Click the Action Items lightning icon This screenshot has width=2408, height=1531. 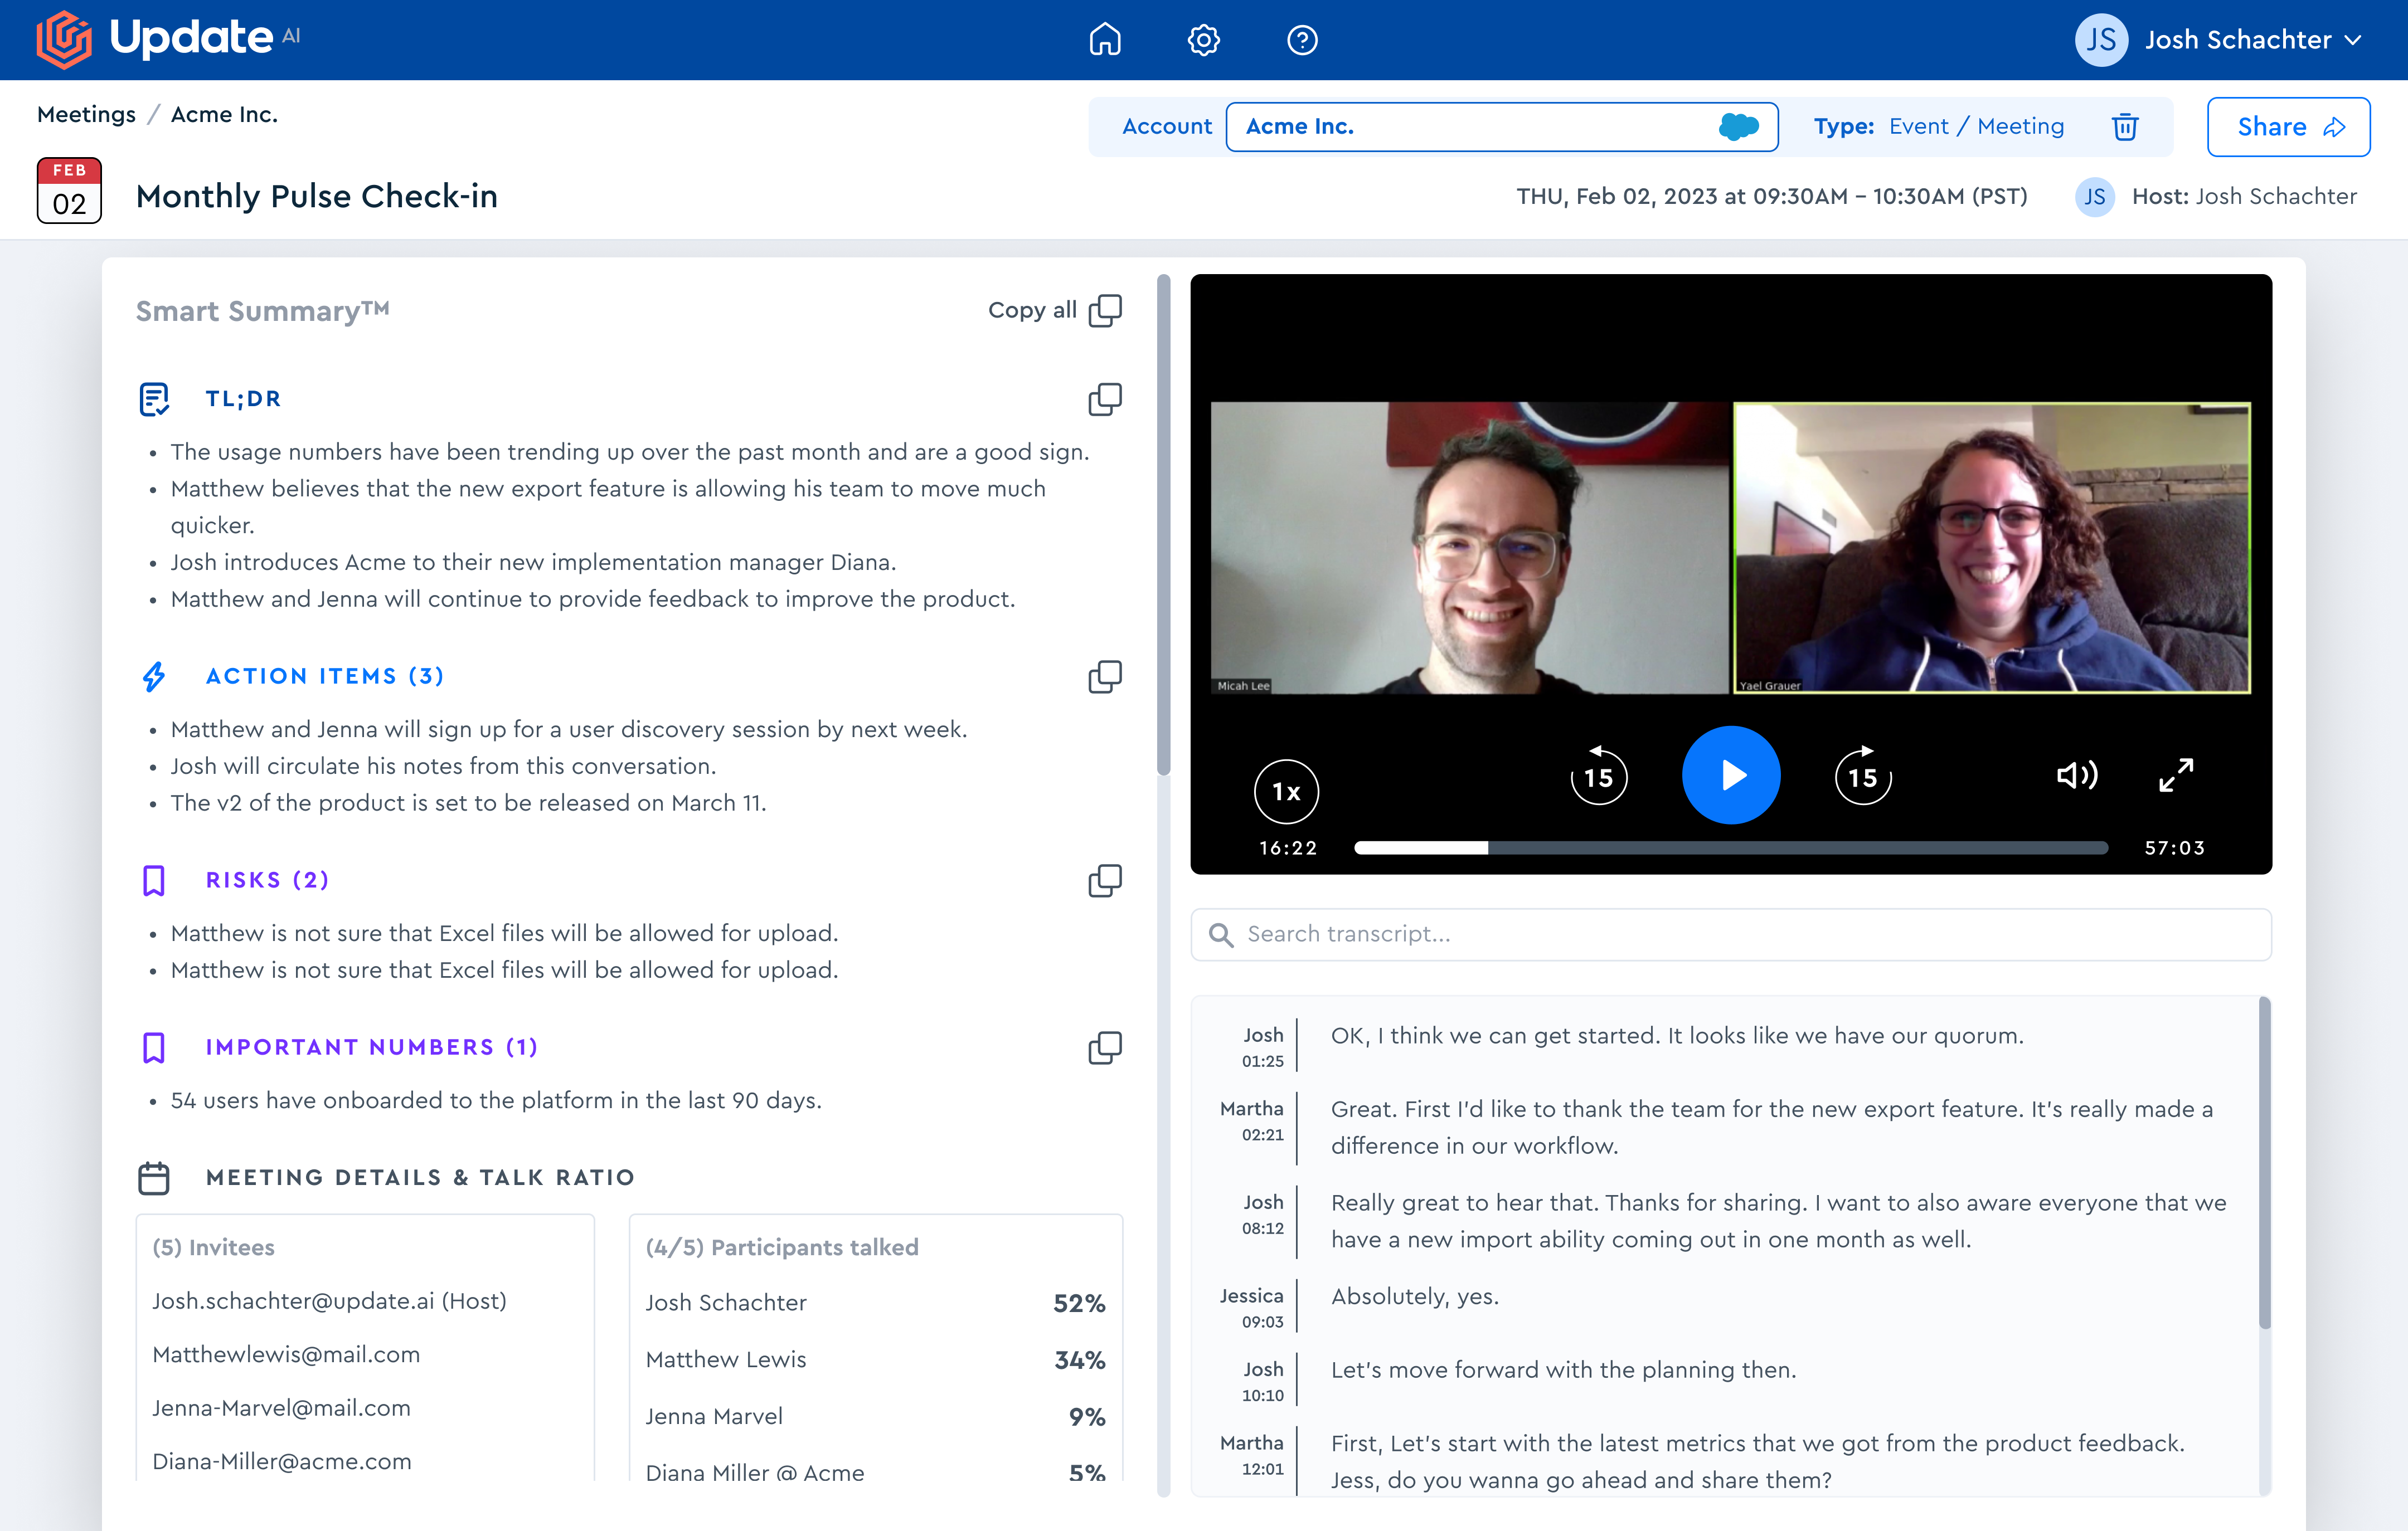coord(154,676)
